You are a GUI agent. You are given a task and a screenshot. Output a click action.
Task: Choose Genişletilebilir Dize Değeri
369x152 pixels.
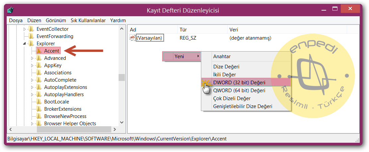click(x=246, y=106)
